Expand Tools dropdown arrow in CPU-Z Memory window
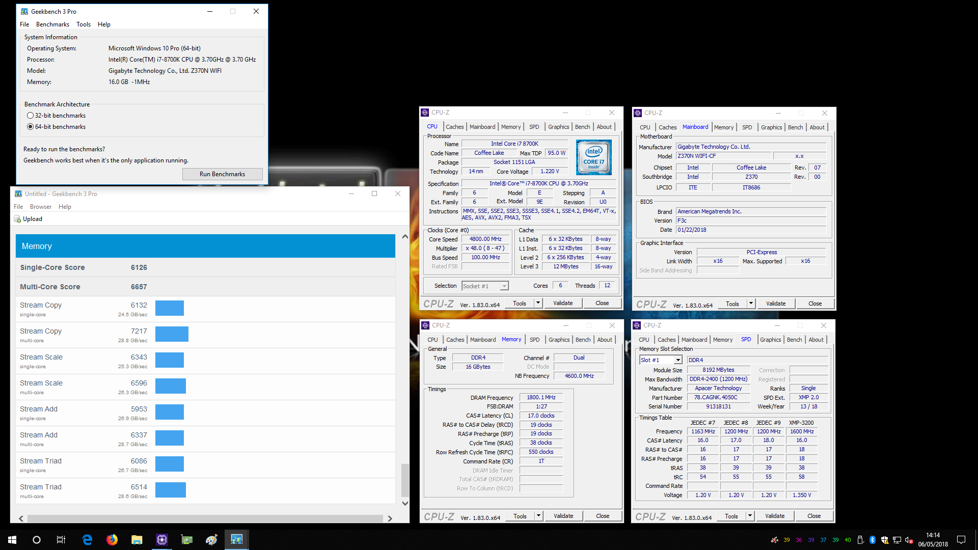 coord(538,516)
